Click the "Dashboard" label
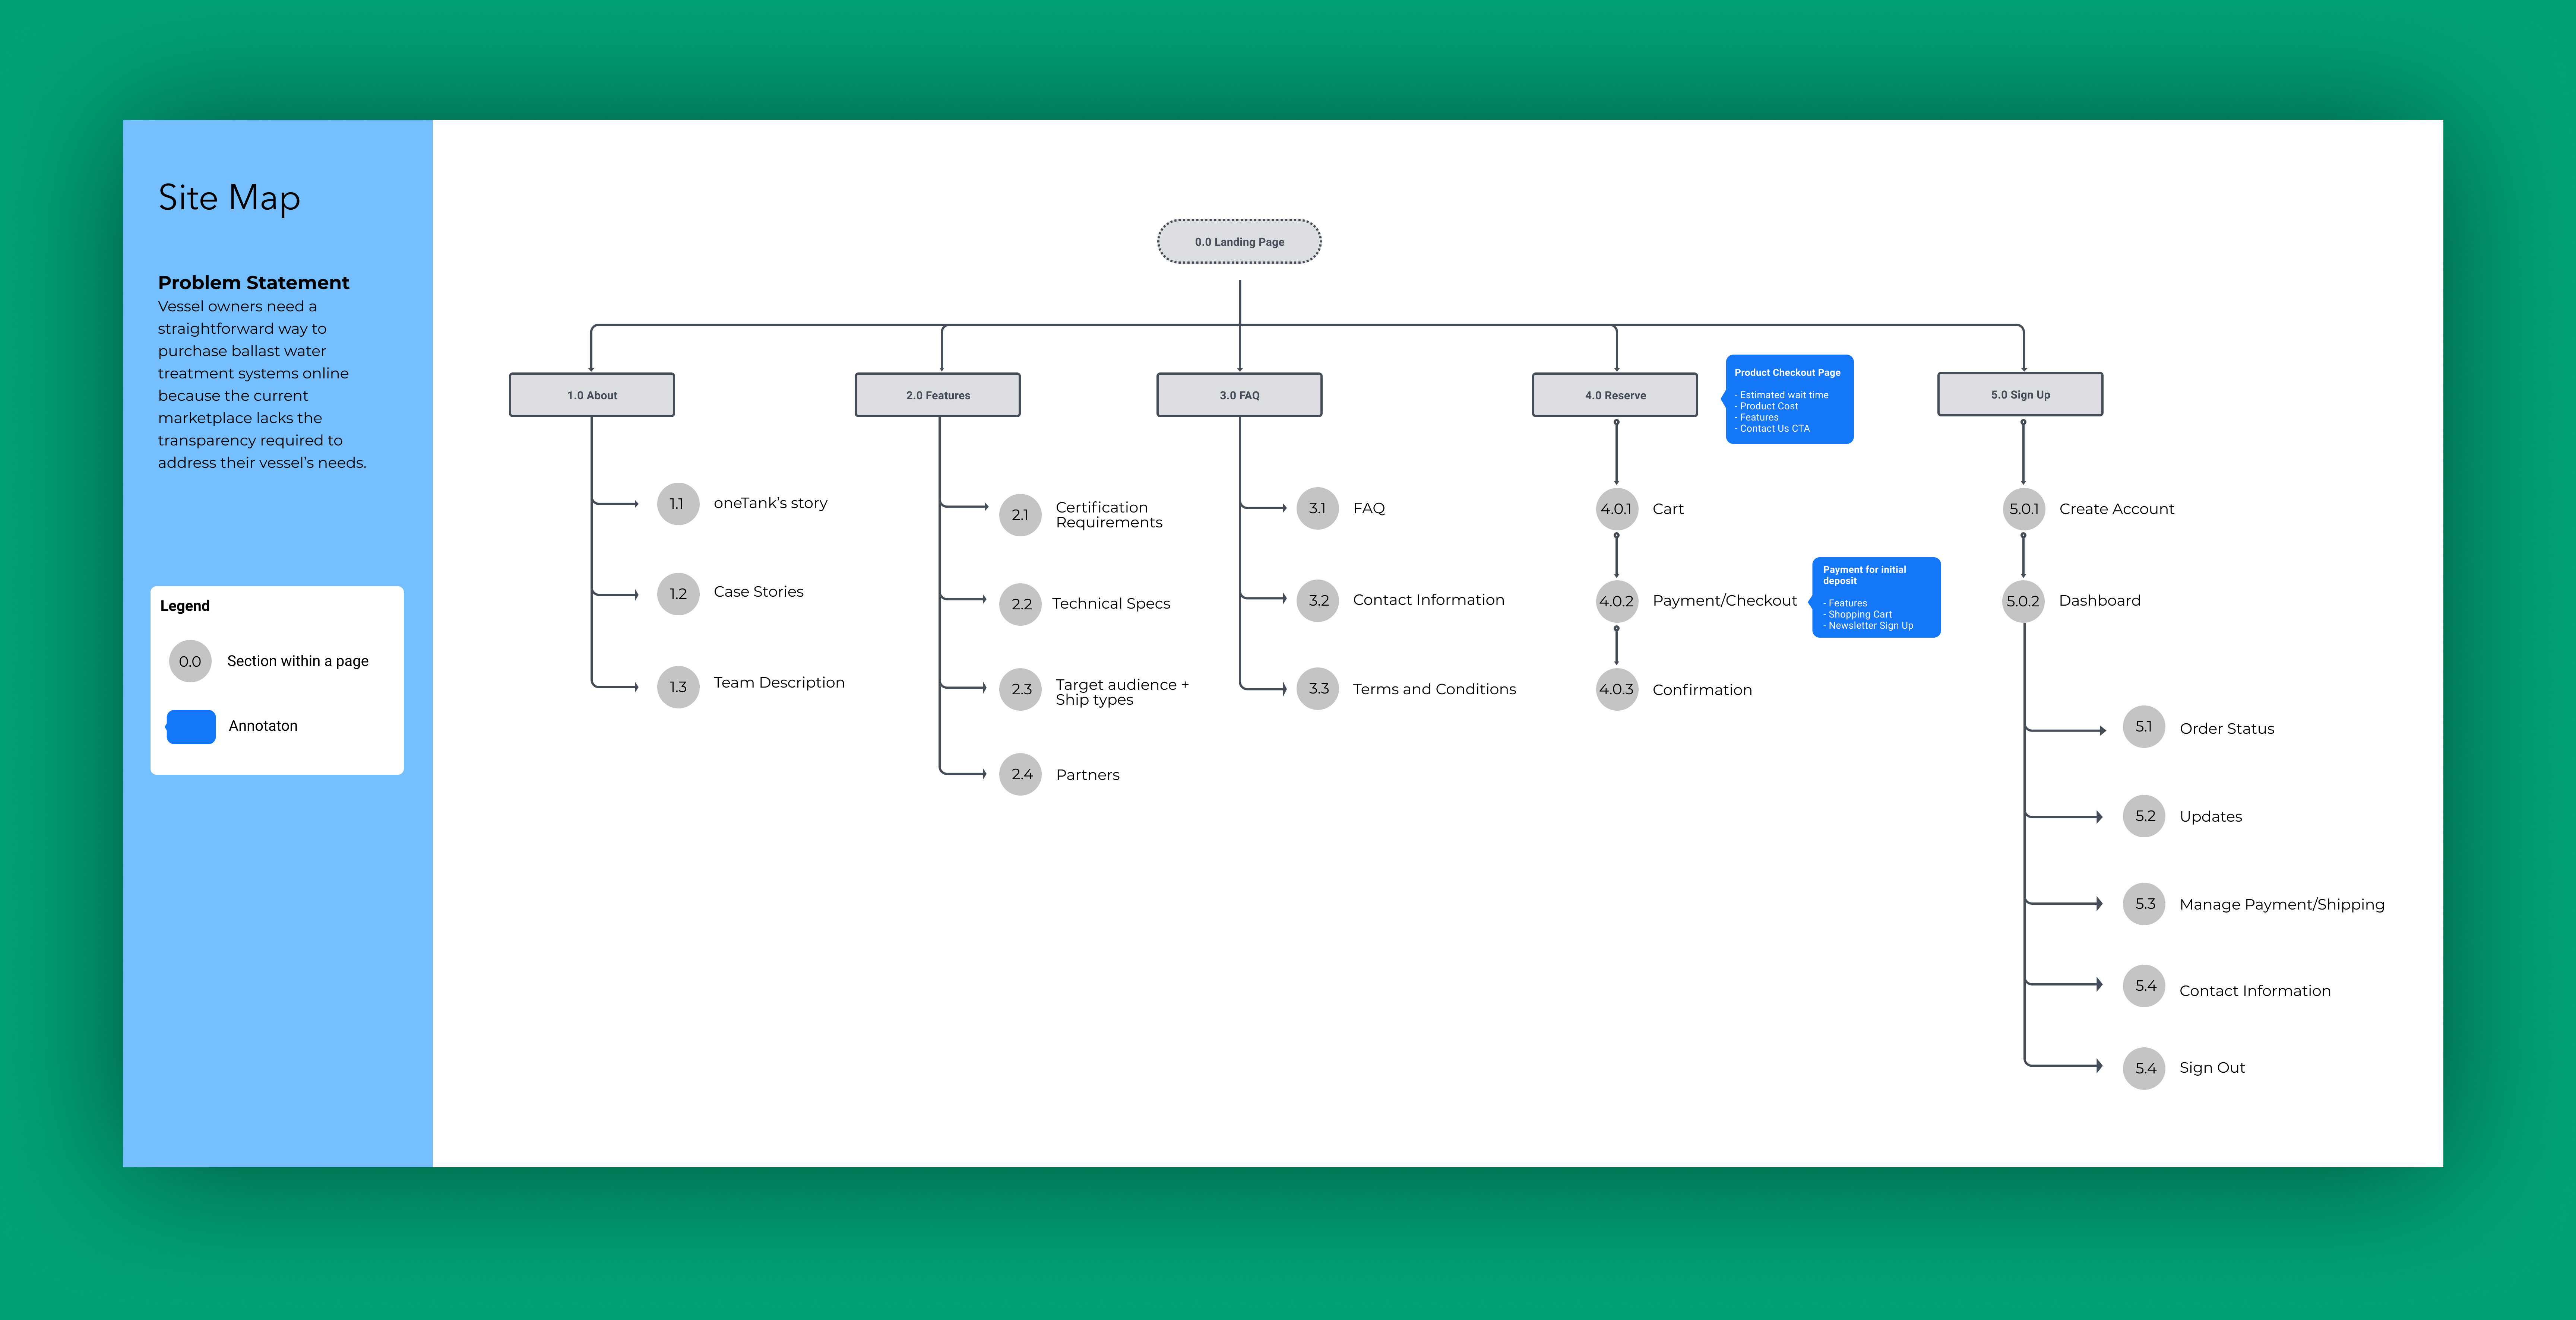 tap(2099, 601)
